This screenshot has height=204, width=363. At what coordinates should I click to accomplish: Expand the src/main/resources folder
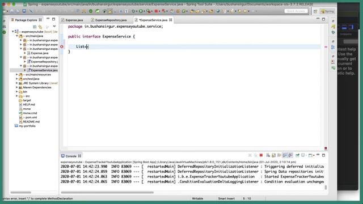click(17, 74)
